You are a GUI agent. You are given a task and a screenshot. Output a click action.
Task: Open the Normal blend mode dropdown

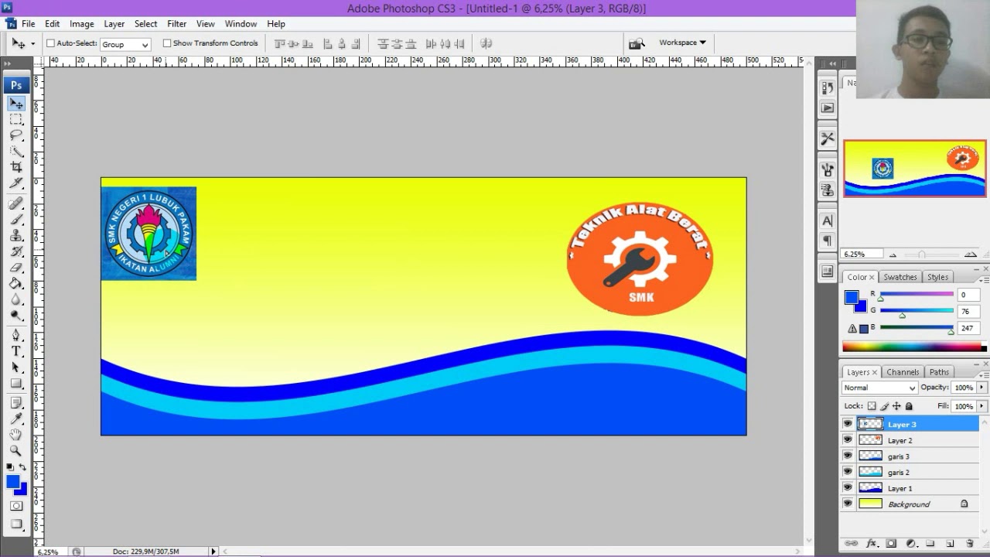pyautogui.click(x=879, y=388)
